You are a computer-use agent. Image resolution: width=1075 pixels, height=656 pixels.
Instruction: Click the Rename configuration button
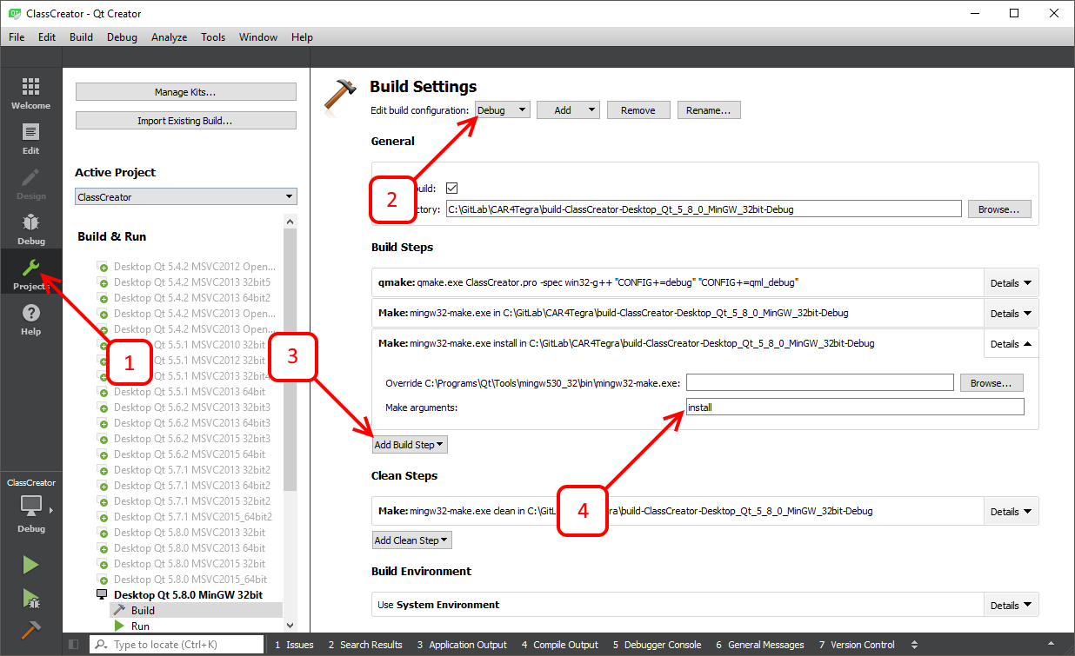point(709,110)
